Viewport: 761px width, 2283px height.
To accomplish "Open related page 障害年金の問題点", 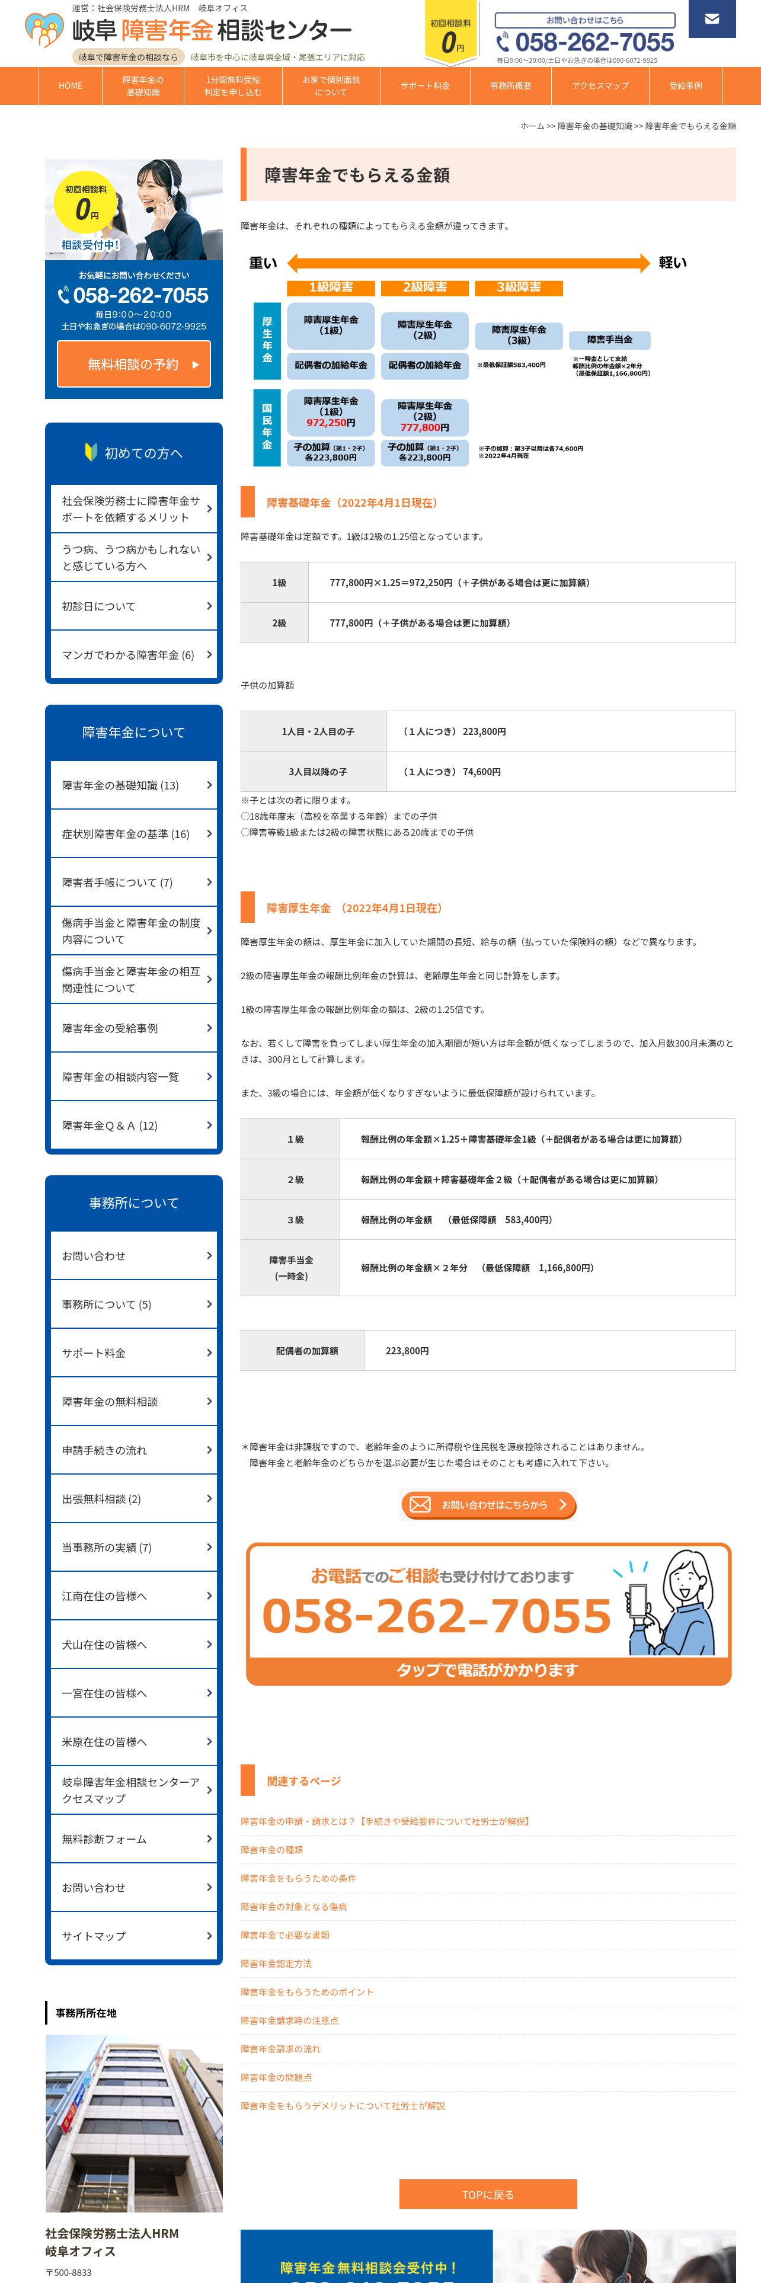I will click(276, 2077).
